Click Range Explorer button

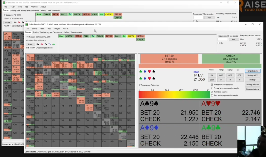tap(252, 71)
